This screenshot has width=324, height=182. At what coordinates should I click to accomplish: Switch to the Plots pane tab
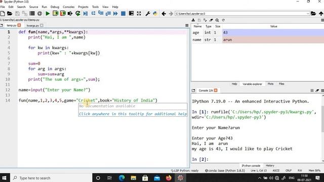[270, 84]
